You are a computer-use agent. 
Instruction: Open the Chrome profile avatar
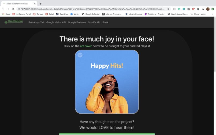click(x=208, y=9)
